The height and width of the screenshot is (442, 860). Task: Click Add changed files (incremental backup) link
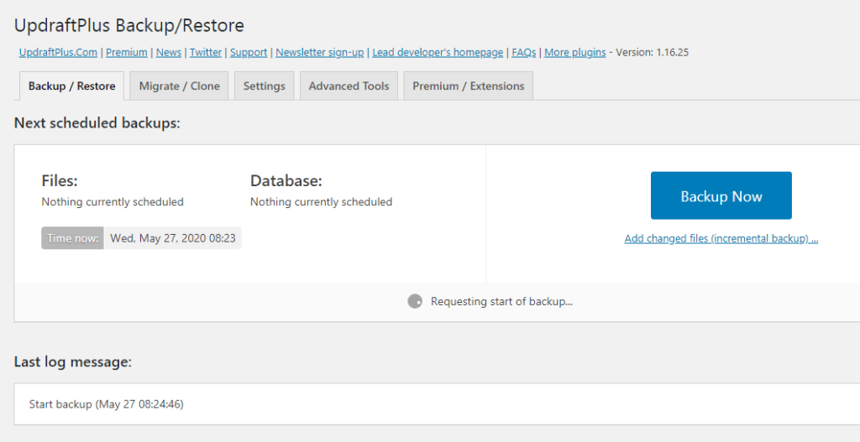[x=721, y=239]
